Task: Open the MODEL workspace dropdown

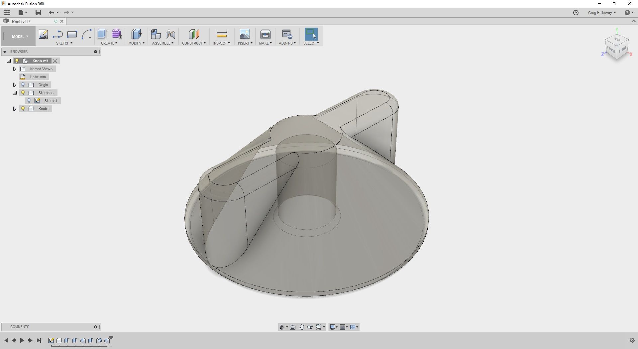Action: [x=20, y=37]
